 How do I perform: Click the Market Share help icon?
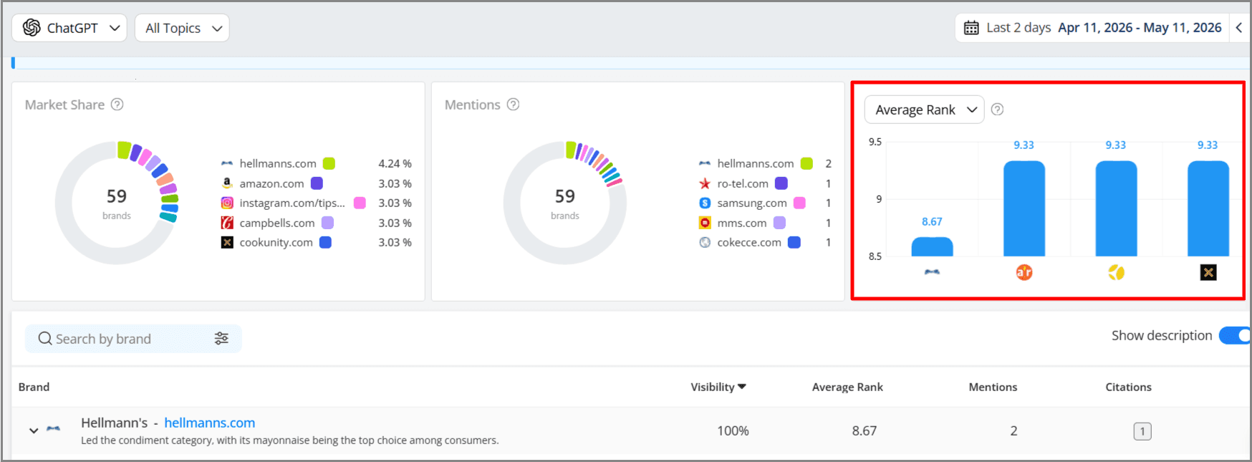(117, 105)
